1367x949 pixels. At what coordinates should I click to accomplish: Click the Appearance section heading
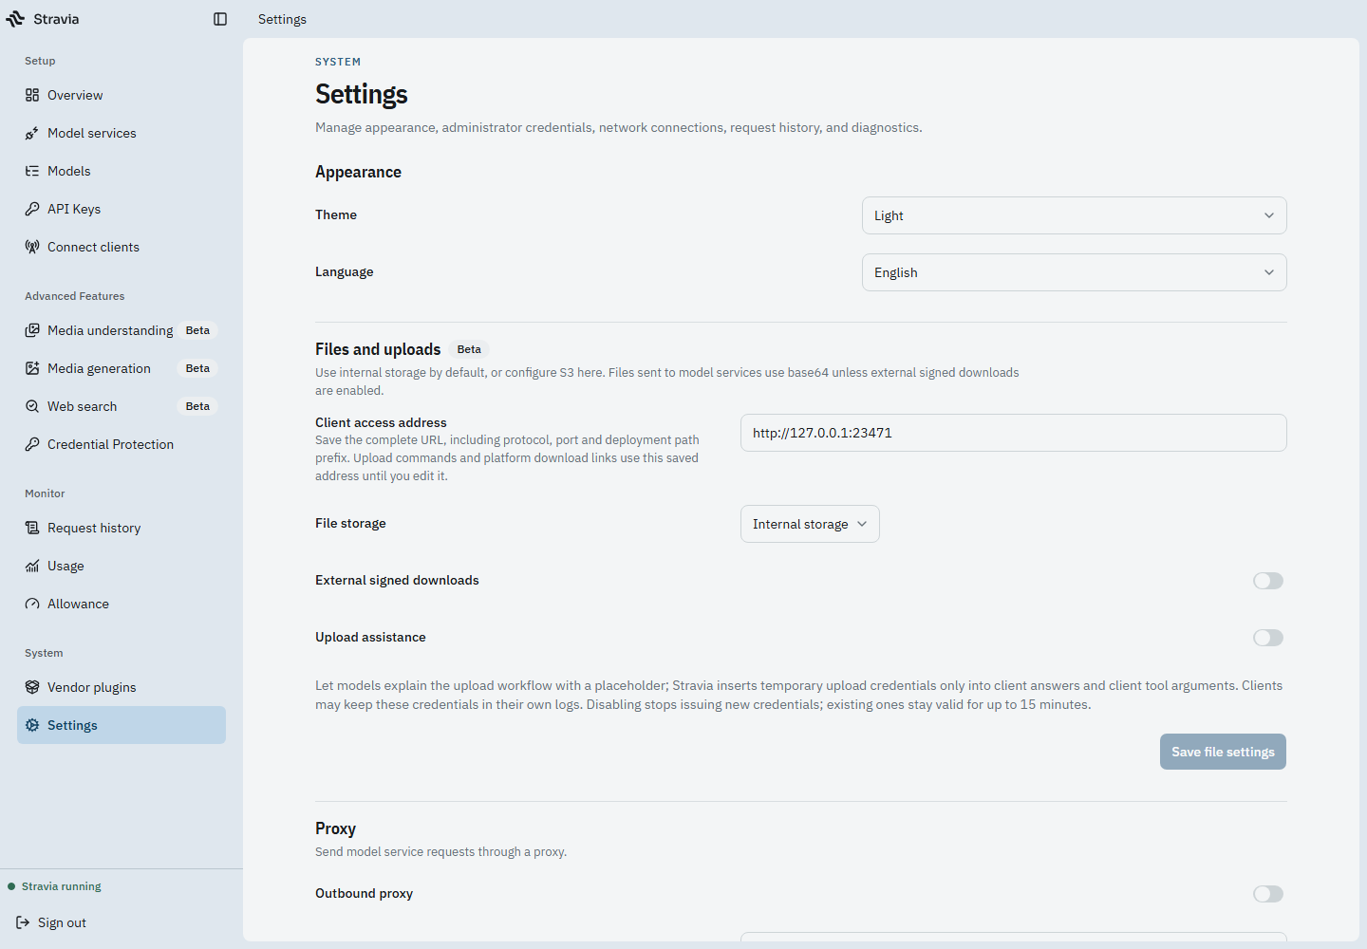point(358,172)
